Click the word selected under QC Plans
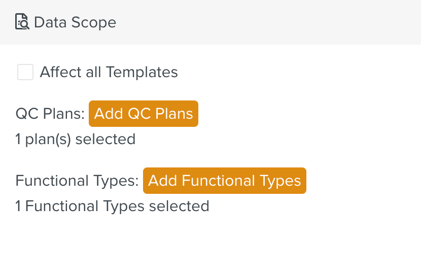 click(x=107, y=139)
